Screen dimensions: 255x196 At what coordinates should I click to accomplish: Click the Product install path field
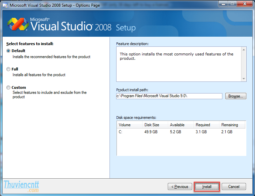(x=169, y=96)
